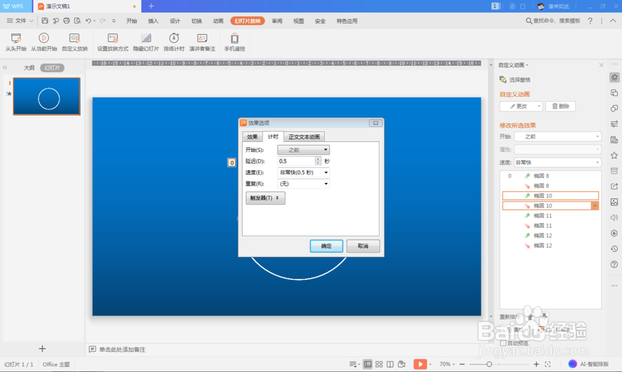The height and width of the screenshot is (372, 622).
Task: Expand the 速度 speed dropdown in dialog
Action: [x=325, y=172]
